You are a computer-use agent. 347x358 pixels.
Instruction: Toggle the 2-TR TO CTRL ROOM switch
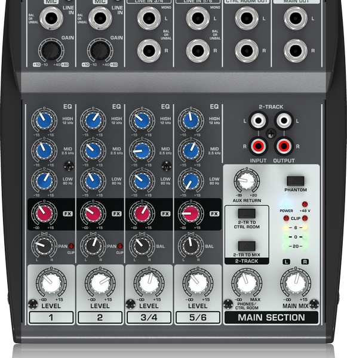tap(247, 214)
